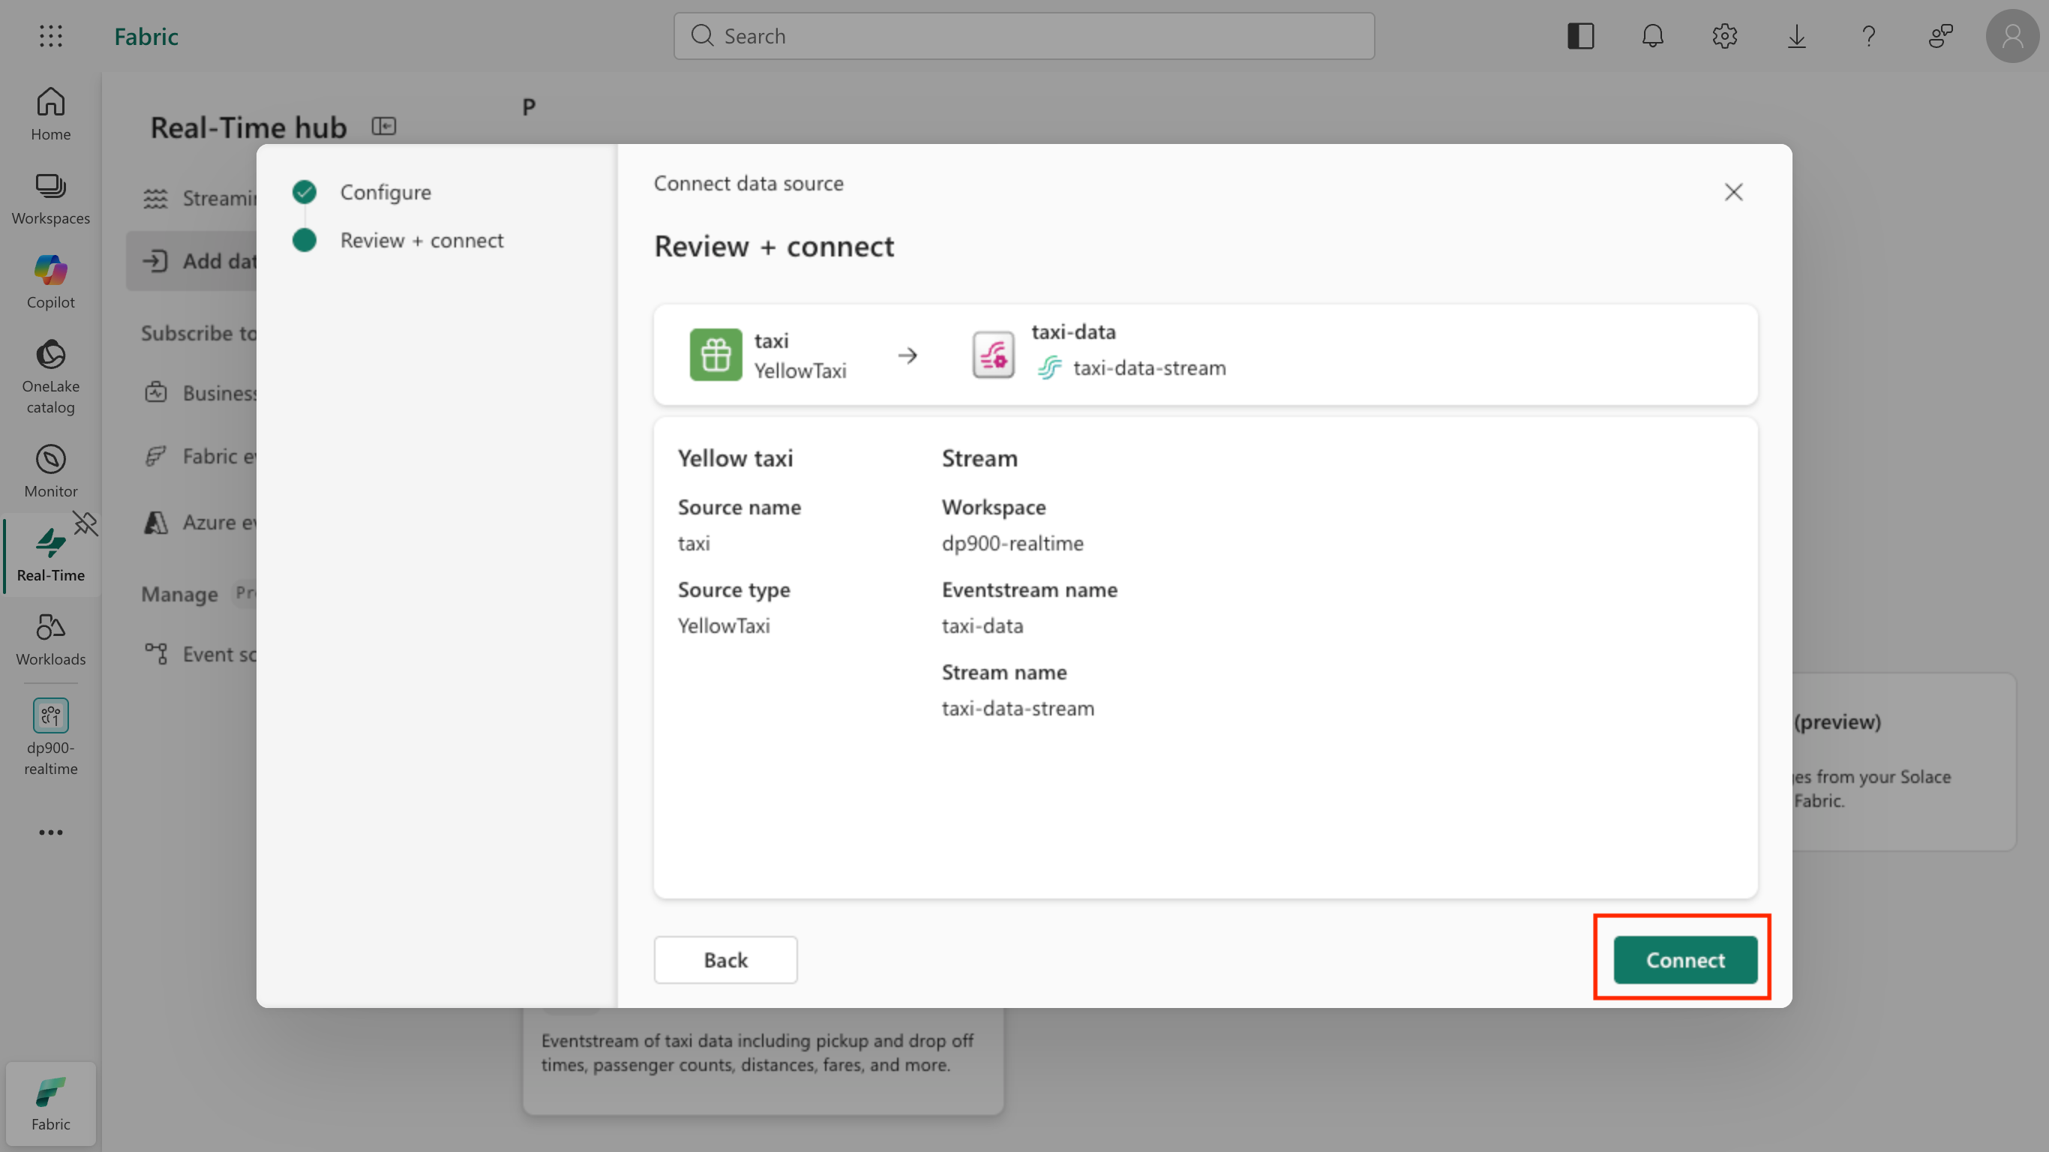
Task: Click the Stream section heading
Action: click(979, 459)
